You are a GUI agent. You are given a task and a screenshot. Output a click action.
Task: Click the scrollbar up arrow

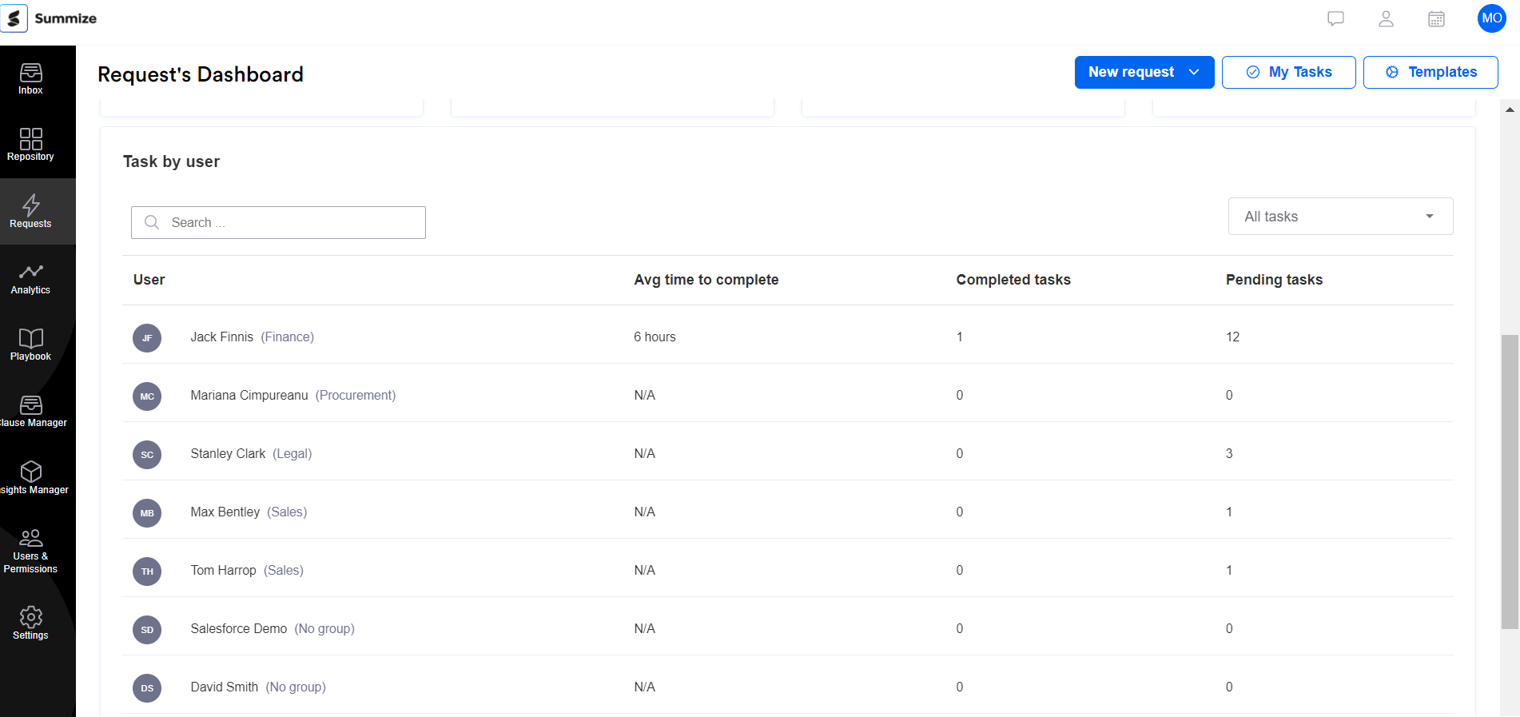tap(1510, 110)
